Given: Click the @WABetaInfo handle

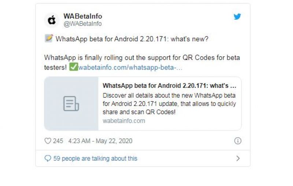Looking at the screenshot, I should pos(83,24).
